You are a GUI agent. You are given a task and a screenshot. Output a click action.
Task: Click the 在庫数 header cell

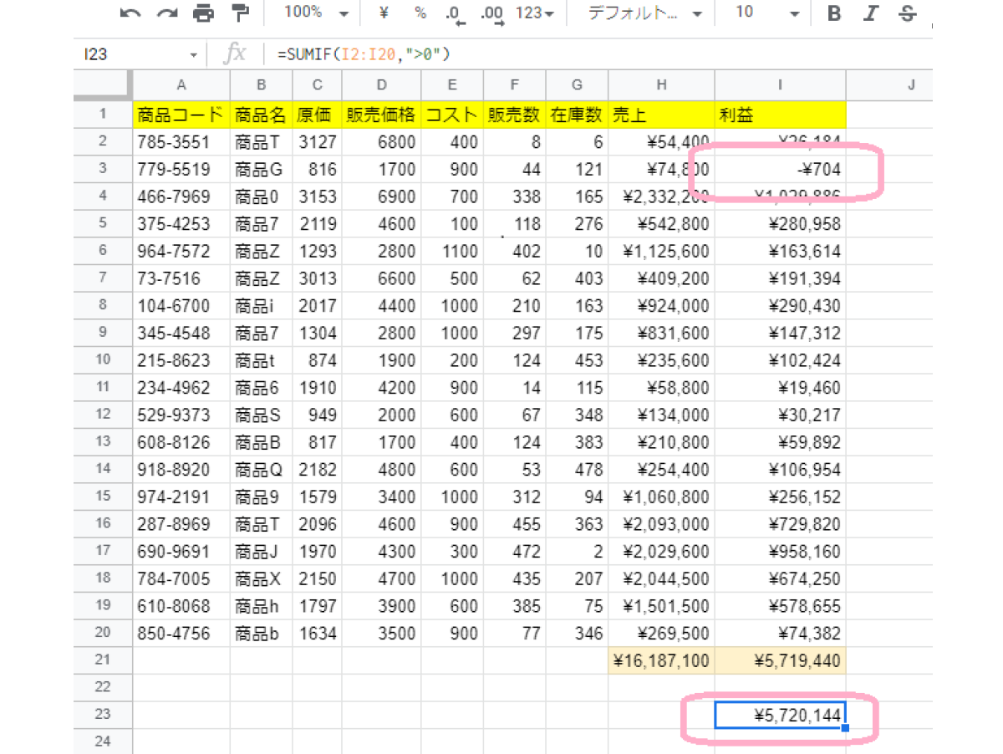click(577, 115)
